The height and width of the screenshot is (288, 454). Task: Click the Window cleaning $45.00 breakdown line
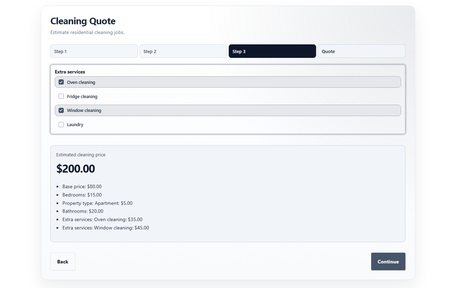106,228
